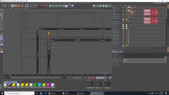Image resolution: width=169 pixels, height=95 pixels.
Task: Switch to the Phong tab
Action: (x=121, y=52)
